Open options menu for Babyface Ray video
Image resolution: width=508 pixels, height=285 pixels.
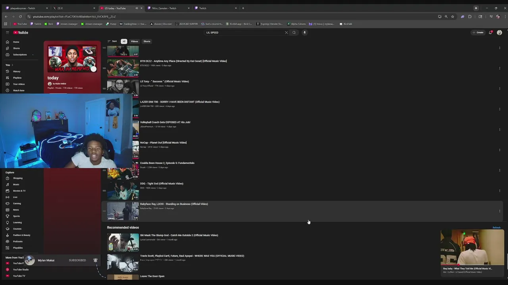500,211
